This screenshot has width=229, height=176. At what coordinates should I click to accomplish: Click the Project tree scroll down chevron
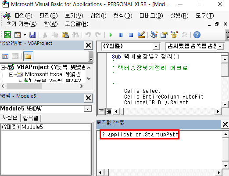tap(89, 79)
